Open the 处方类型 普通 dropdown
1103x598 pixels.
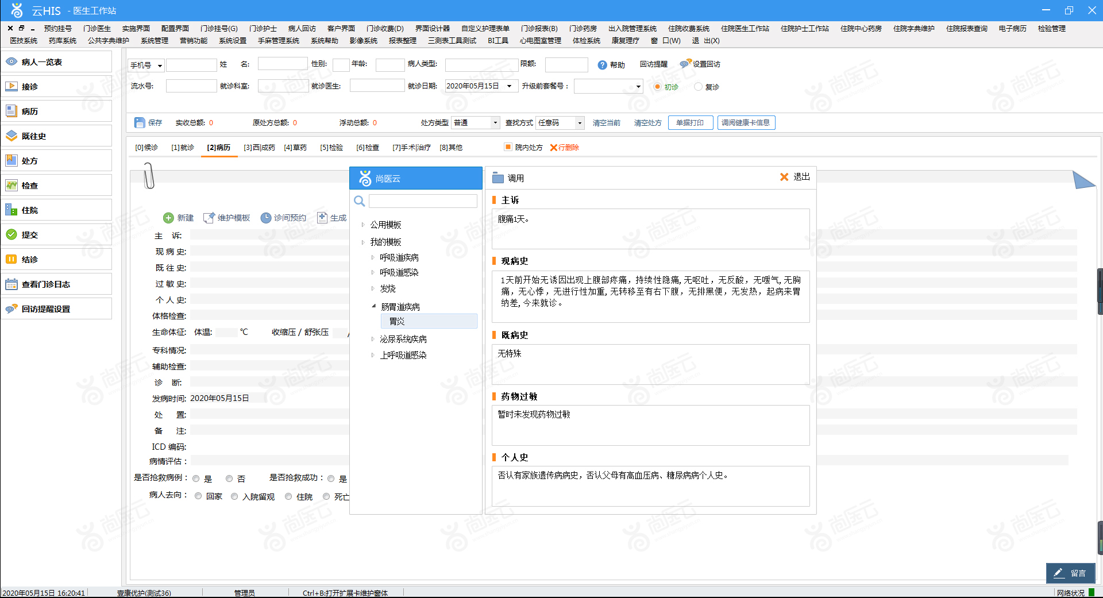click(x=495, y=123)
